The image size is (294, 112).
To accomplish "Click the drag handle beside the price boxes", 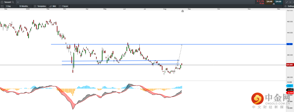I will click(x=283, y=2).
